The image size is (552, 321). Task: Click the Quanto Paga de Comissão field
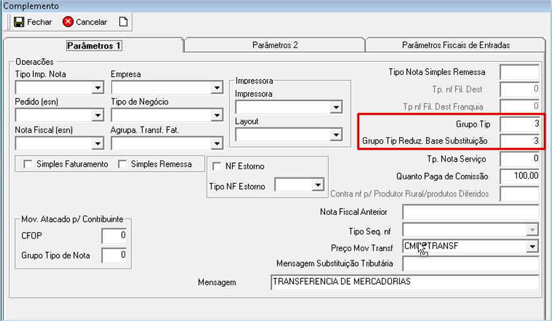(x=519, y=176)
